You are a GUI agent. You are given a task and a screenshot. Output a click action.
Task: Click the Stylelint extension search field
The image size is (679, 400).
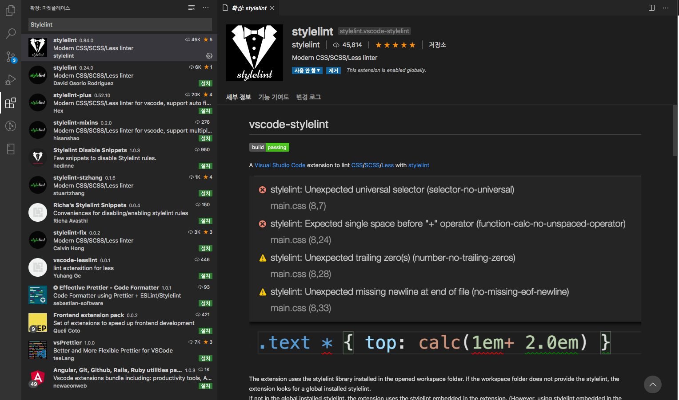(120, 24)
